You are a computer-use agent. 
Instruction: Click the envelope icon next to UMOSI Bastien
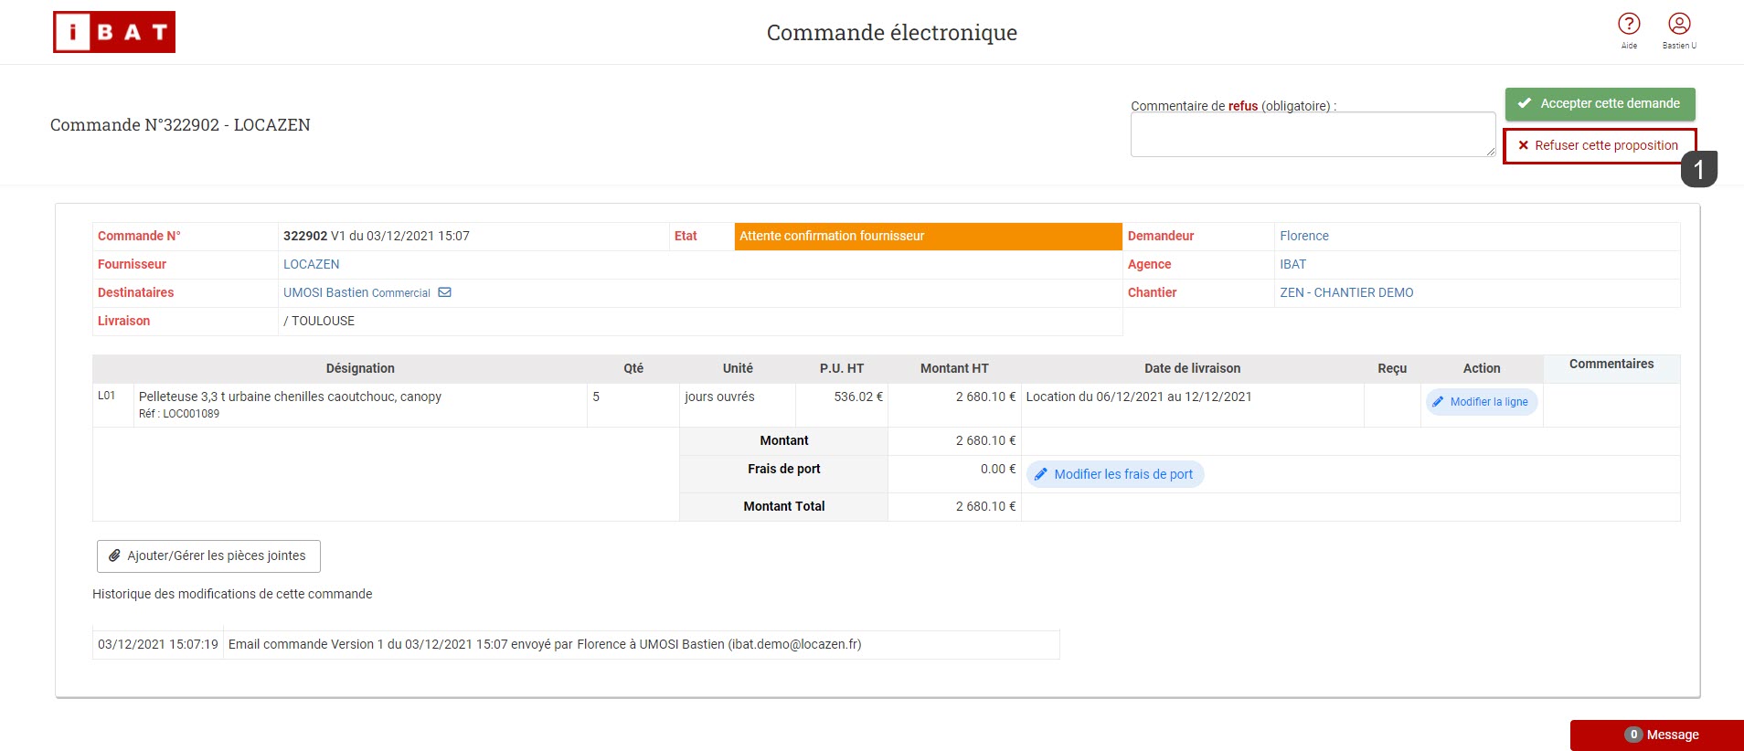(x=445, y=292)
